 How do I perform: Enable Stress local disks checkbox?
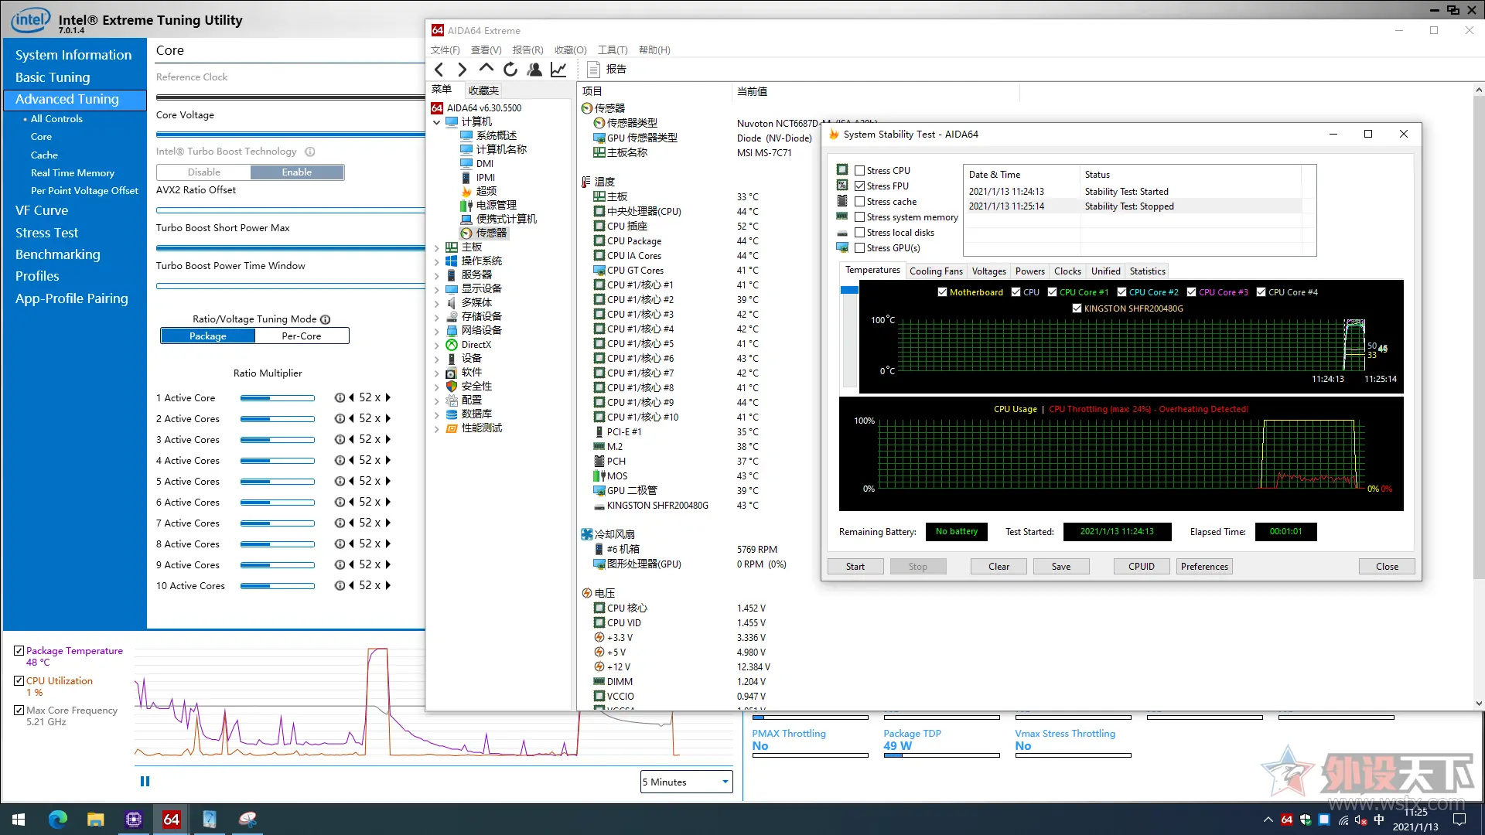point(859,233)
